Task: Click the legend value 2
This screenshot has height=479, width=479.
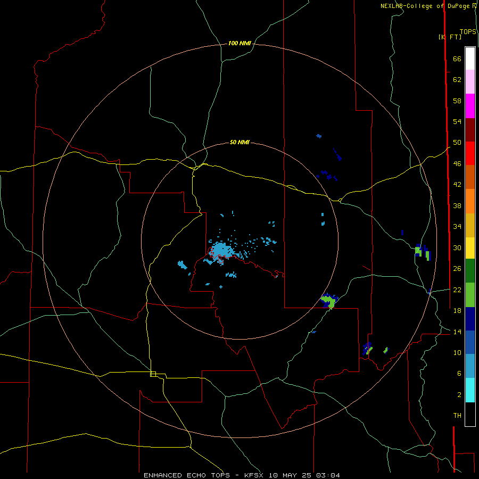Action: (x=459, y=394)
